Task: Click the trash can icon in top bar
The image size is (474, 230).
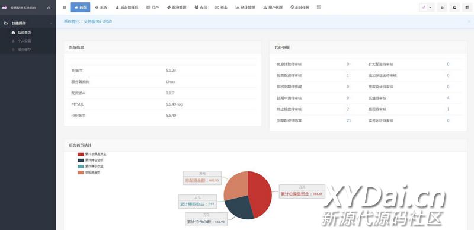Action: coord(442,8)
